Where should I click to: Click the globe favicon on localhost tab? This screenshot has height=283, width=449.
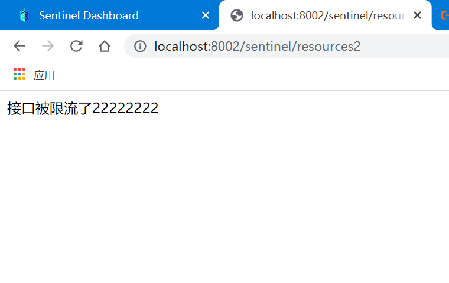coord(237,15)
